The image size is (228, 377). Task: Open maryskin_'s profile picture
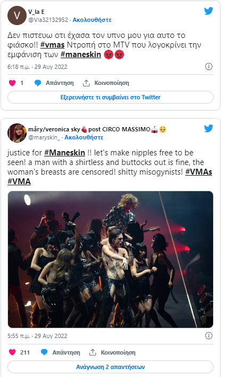point(17,133)
